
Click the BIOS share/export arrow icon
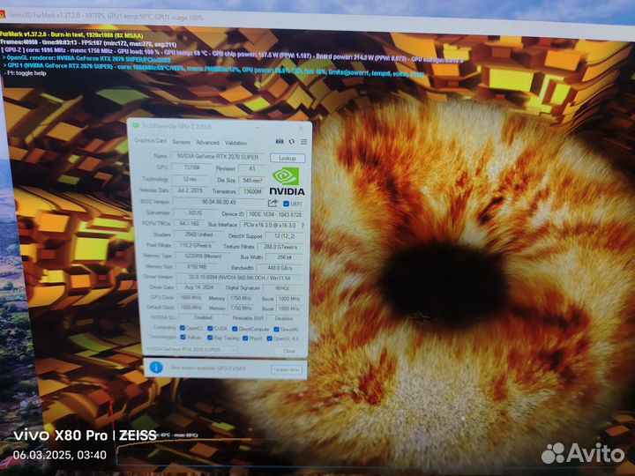coord(273,203)
